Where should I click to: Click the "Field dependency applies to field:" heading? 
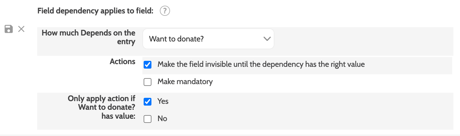(95, 11)
